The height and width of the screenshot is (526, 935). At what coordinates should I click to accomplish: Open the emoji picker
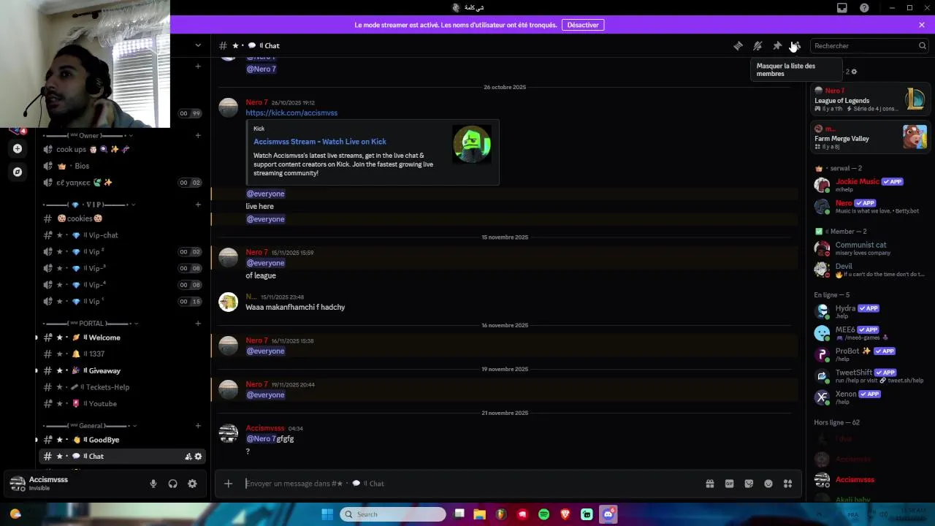(x=768, y=484)
